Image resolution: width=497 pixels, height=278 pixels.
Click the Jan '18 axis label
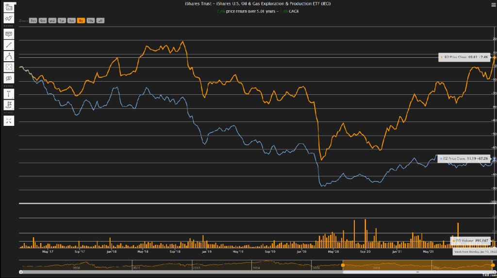coord(111,252)
